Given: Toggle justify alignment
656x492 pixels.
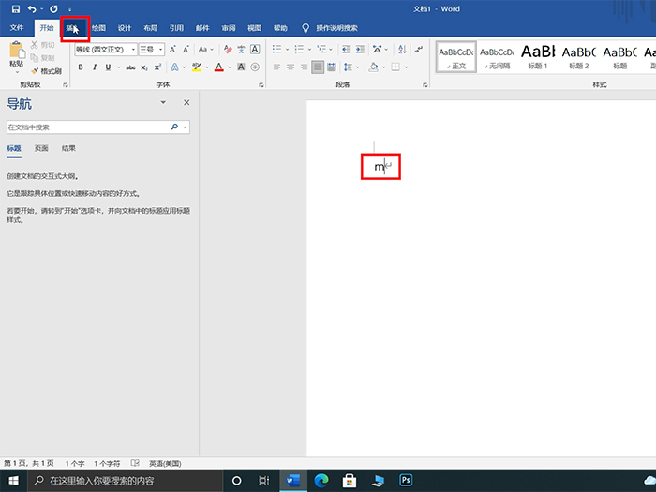Looking at the screenshot, I should 318,67.
